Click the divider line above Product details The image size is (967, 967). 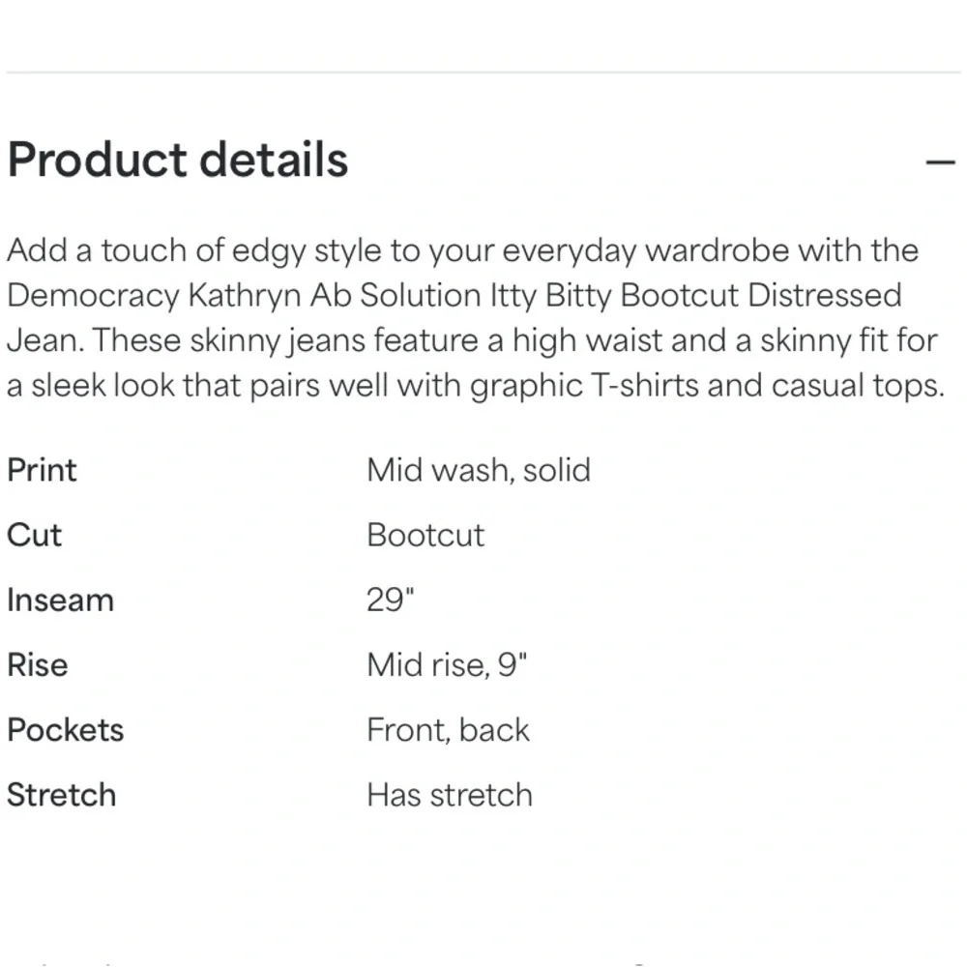(483, 73)
